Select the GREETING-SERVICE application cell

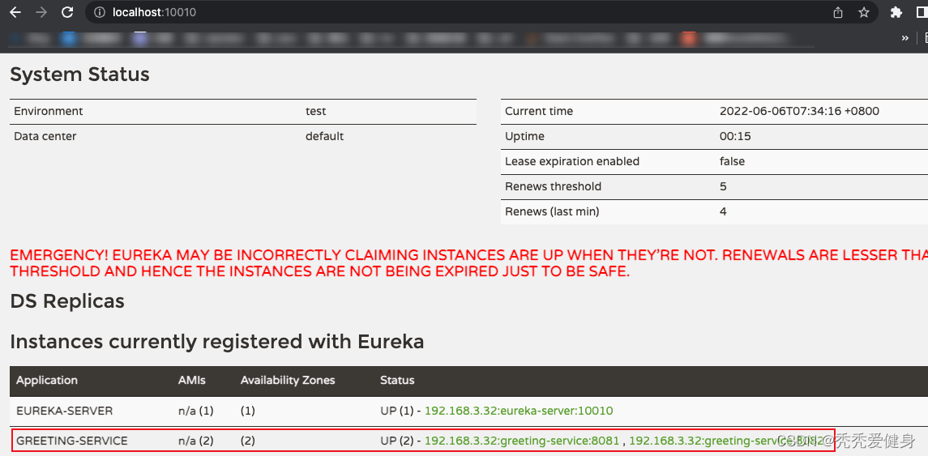[71, 441]
